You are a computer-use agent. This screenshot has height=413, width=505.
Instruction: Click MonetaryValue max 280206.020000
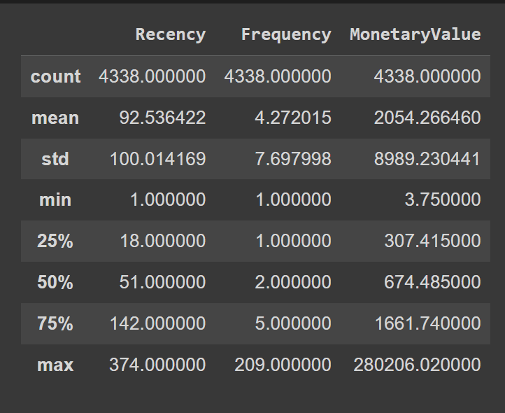coord(417,365)
